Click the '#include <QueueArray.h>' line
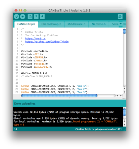 [x=37, y=67]
